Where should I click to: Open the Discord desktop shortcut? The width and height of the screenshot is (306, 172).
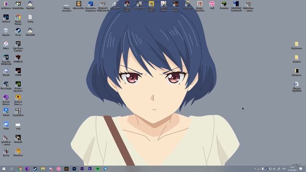click(6, 72)
